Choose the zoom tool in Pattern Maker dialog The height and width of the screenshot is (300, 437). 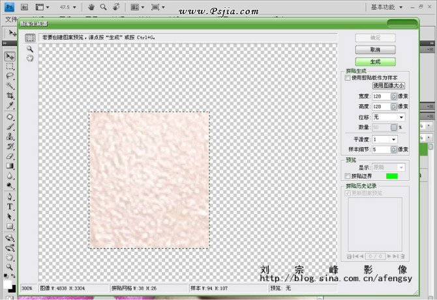pos(30,49)
